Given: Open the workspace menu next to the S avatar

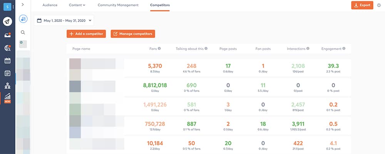Looking at the screenshot, I should (13, 7).
